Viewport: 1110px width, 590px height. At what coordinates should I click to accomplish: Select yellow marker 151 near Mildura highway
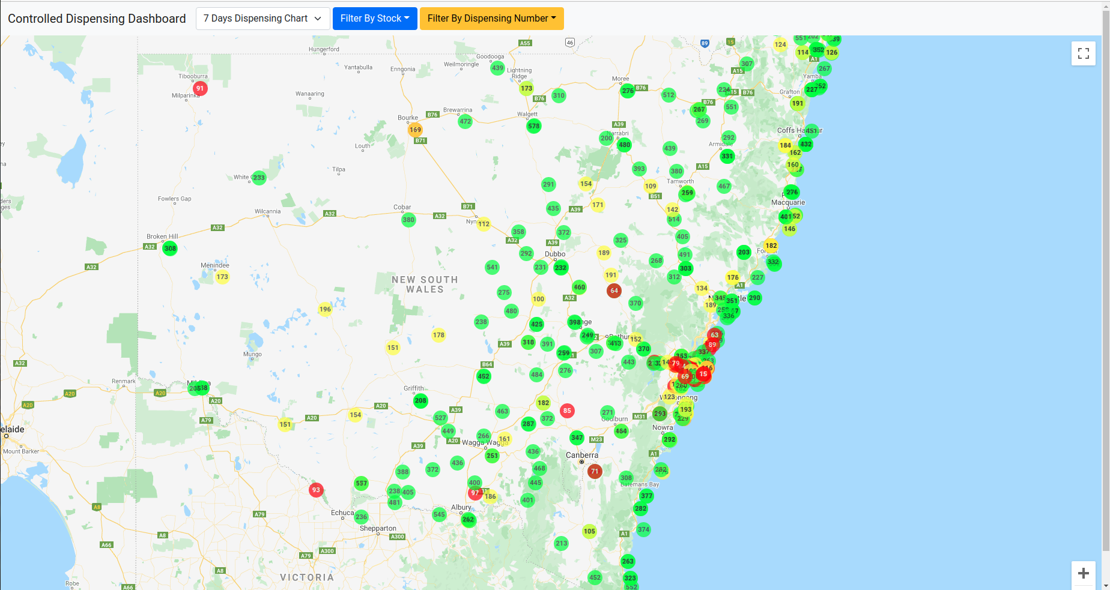click(285, 424)
